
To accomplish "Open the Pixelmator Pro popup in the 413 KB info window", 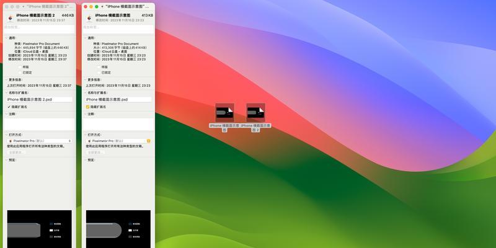I will (x=118, y=141).
